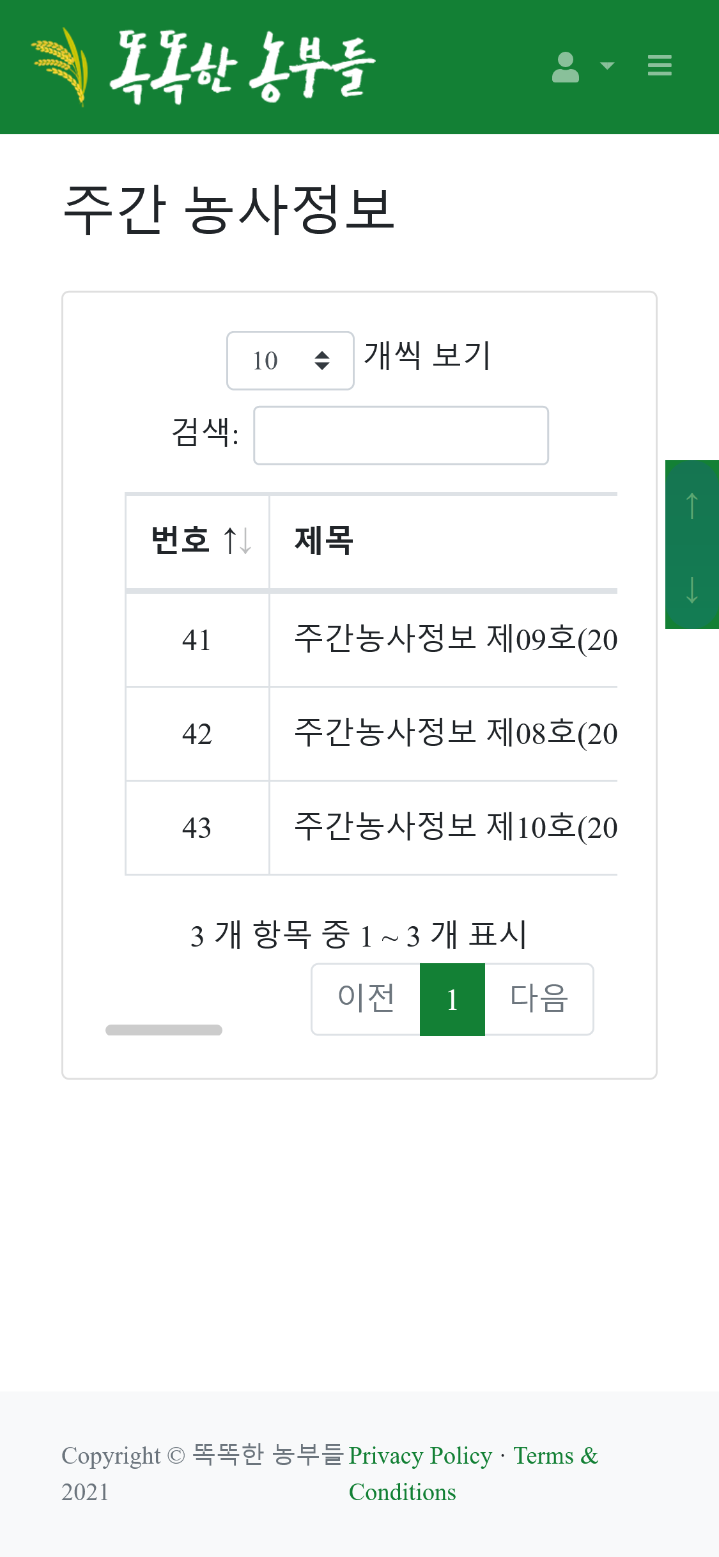Click the horizontal table scrollbar

164,1030
